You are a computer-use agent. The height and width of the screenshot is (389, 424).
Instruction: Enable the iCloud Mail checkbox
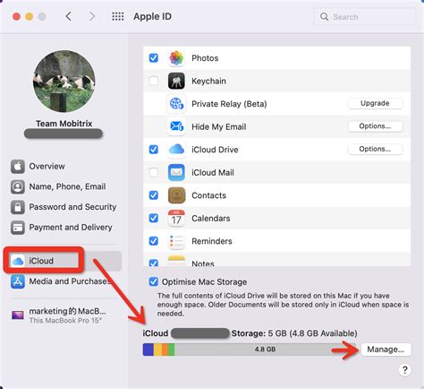tap(154, 172)
